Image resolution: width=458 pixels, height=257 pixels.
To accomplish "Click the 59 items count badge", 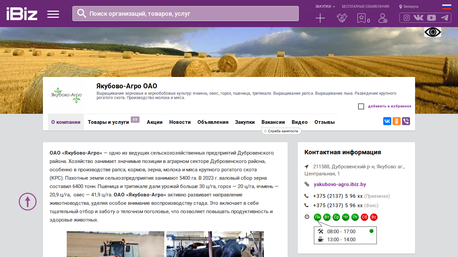I will pos(135,119).
